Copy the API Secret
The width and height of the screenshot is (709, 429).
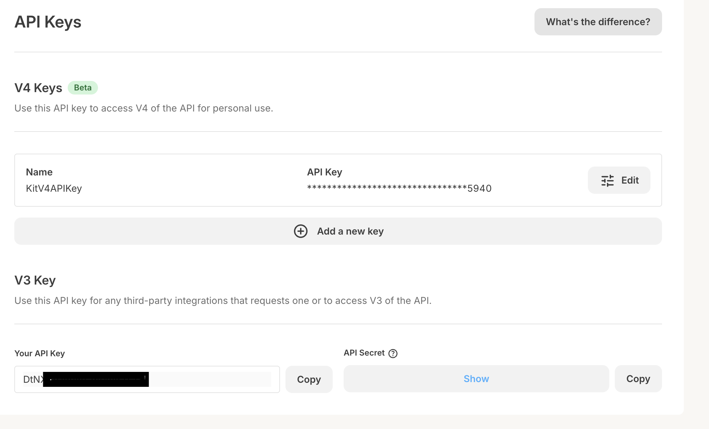638,379
